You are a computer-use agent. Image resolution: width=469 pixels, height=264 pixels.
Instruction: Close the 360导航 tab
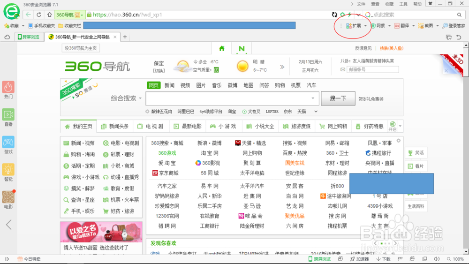115,37
